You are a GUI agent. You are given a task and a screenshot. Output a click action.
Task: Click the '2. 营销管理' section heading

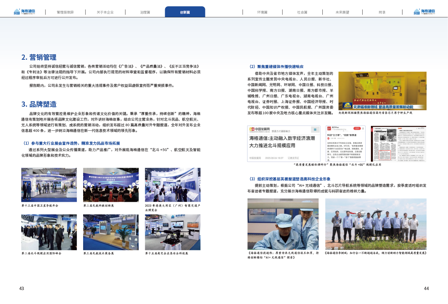click(x=39, y=57)
